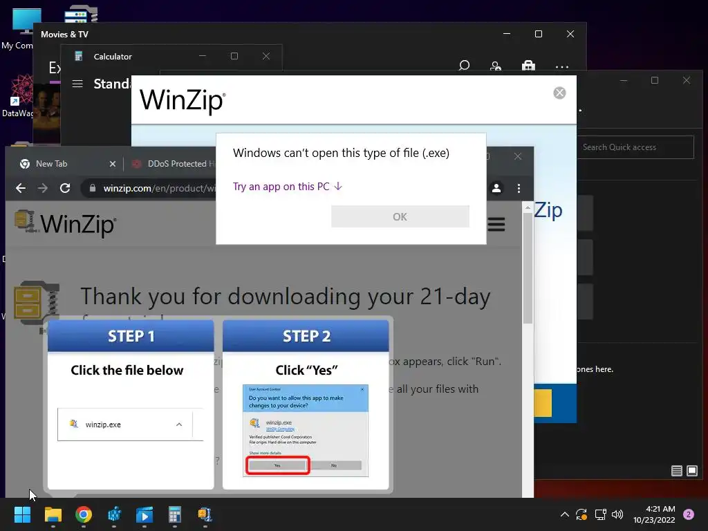This screenshot has width=708, height=531.
Task: Open the Movies & TV store bag icon
Action: [x=528, y=66]
